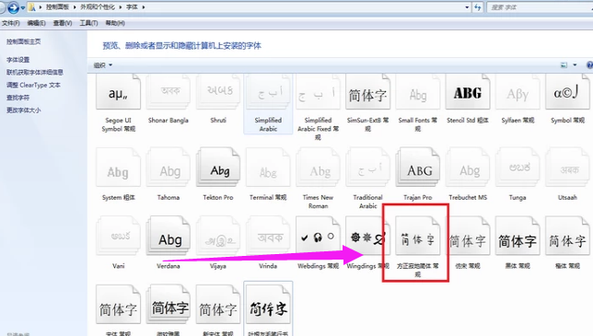Open the address bar history dropdown

pyautogui.click(x=467, y=7)
